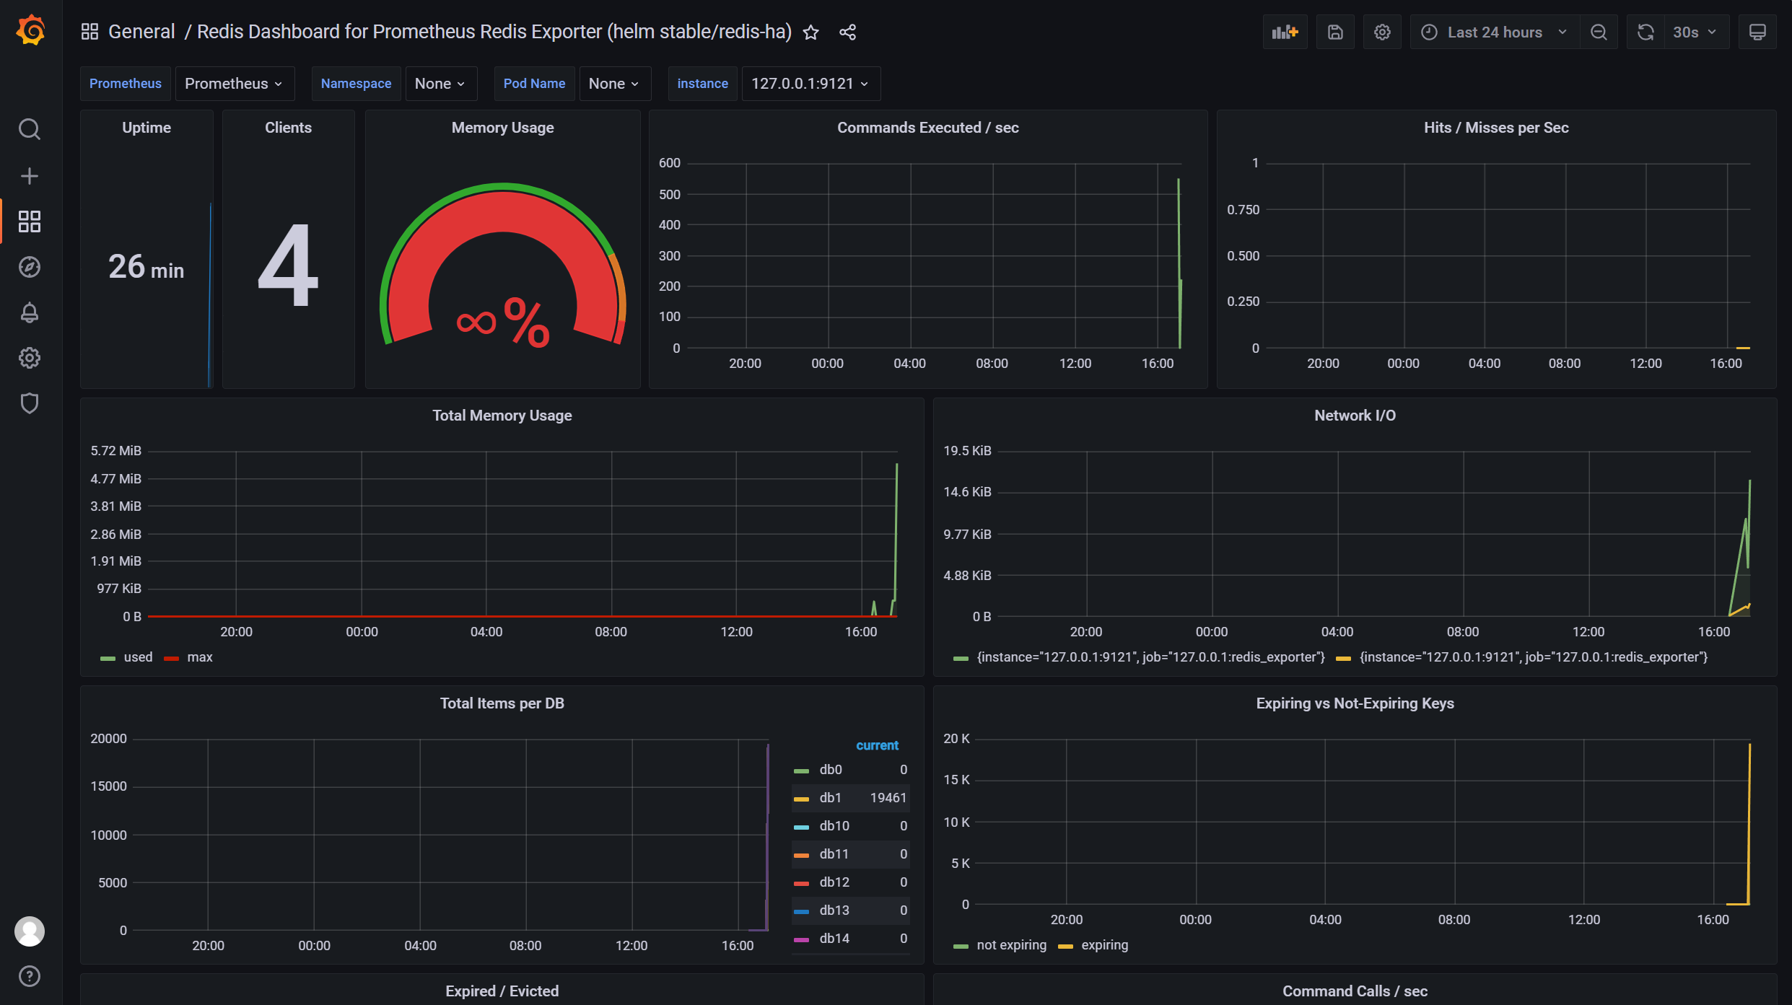Toggle the expiring series legend
Viewport: 1792px width, 1005px height.
pos(1104,945)
